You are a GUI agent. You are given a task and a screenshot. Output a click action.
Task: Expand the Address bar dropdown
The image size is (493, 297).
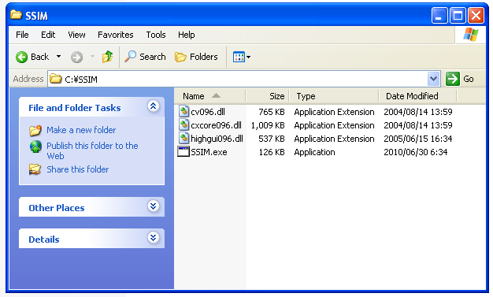(x=434, y=79)
